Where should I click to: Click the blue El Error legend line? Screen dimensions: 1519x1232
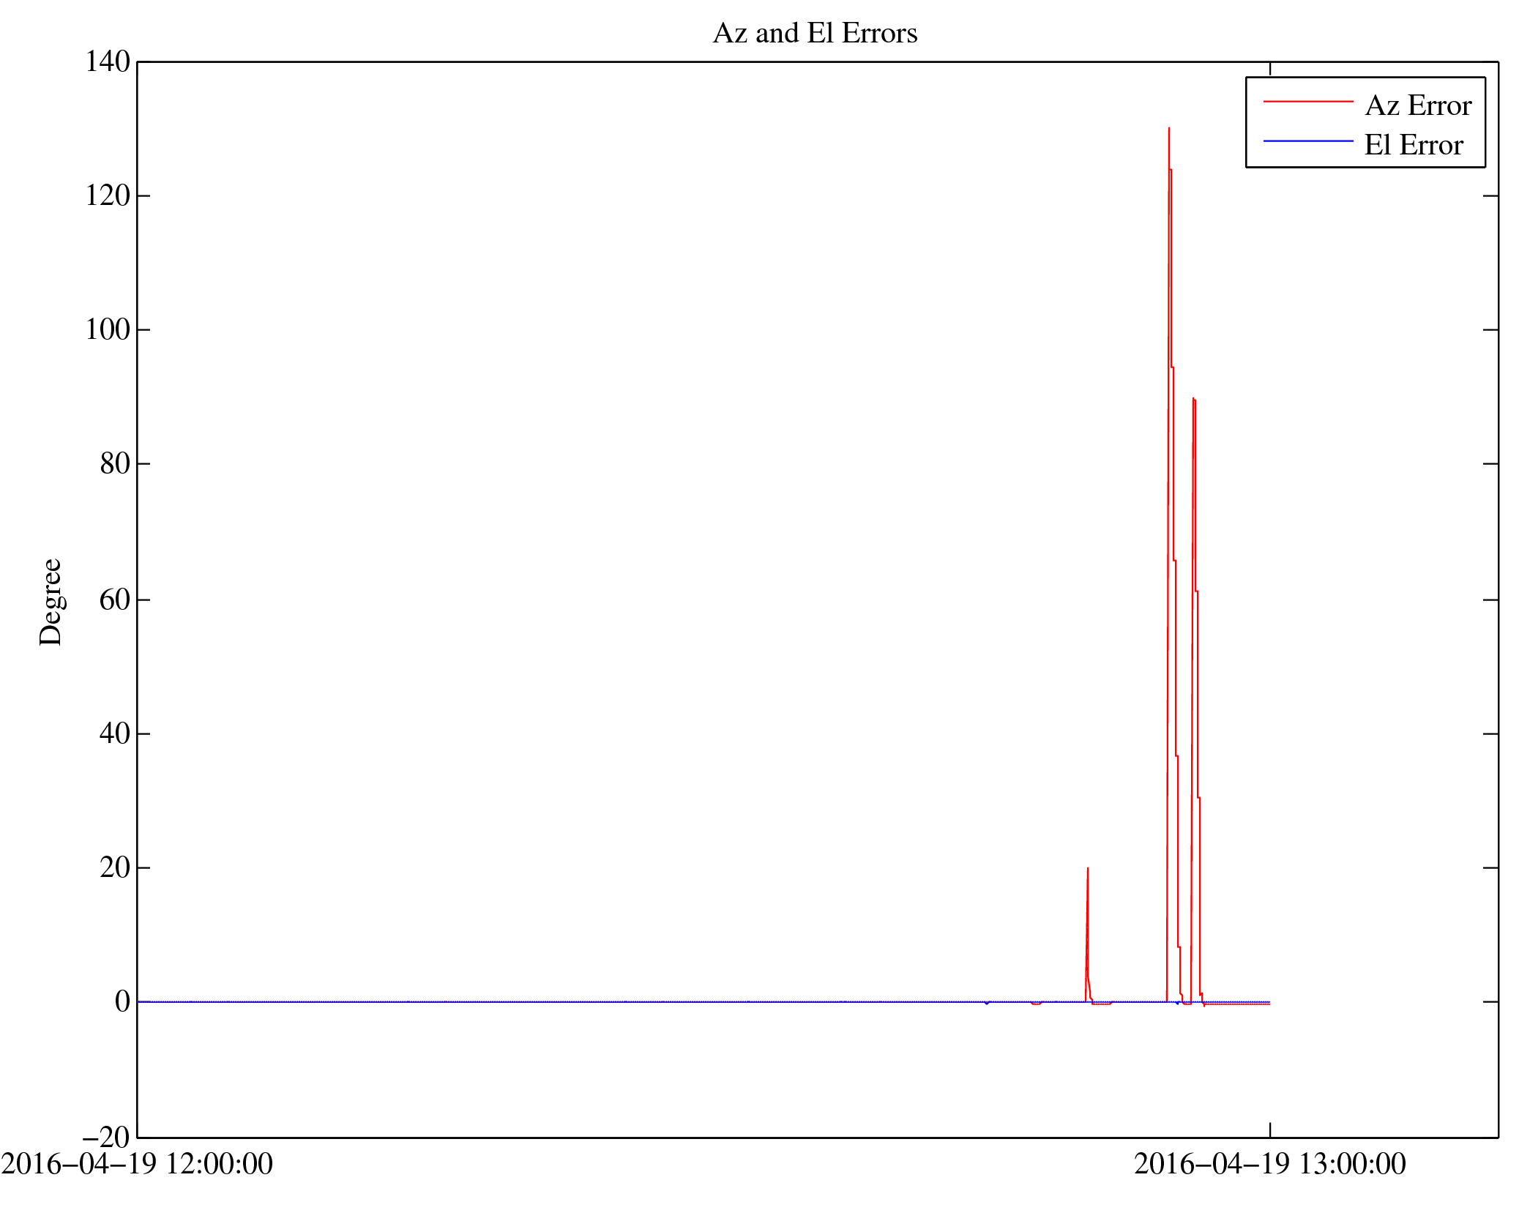[1307, 141]
